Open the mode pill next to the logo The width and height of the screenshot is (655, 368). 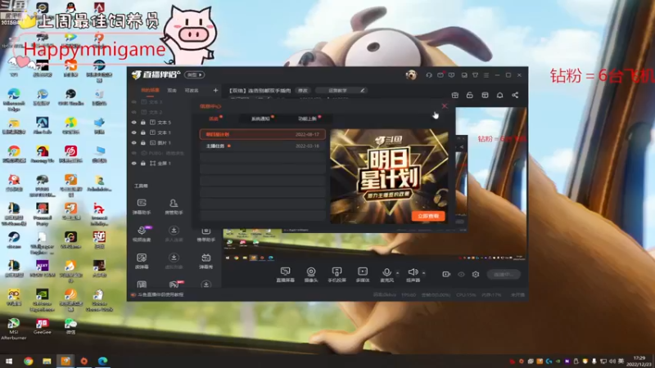(194, 75)
